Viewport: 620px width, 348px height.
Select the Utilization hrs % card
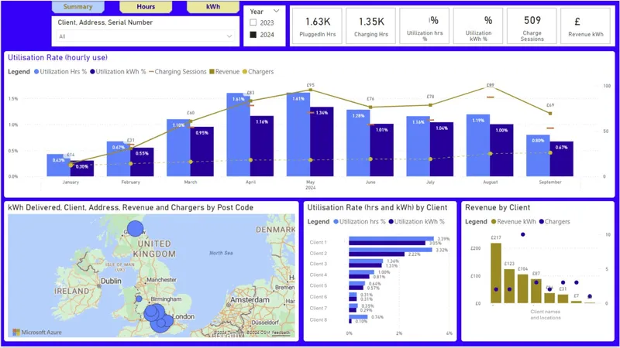pos(425,26)
